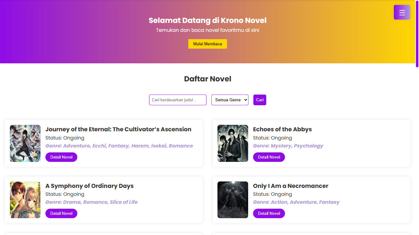Click Detail Novel under A Symphony of Ordinary Days
Viewport: 419px width, 235px height.
[61, 213]
